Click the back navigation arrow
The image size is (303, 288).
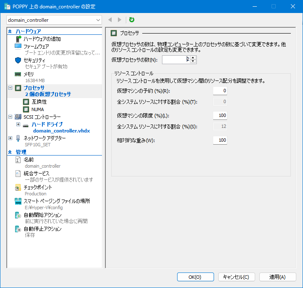(110, 20)
